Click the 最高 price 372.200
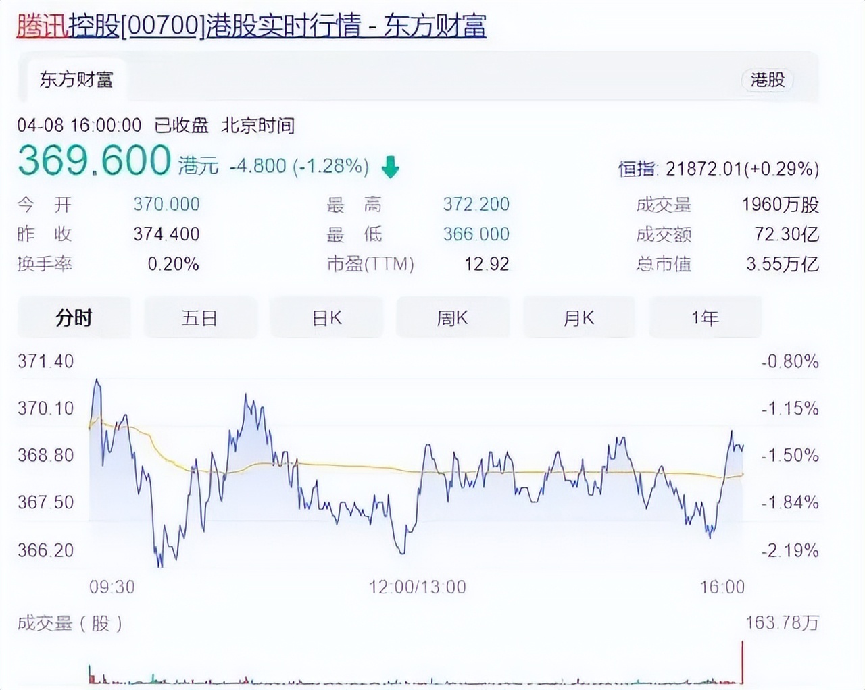Screen dimensions: 865x690 pos(476,205)
